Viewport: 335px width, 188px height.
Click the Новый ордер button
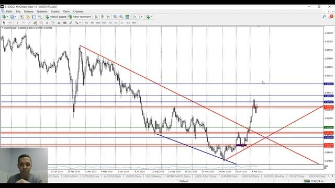click(56, 17)
